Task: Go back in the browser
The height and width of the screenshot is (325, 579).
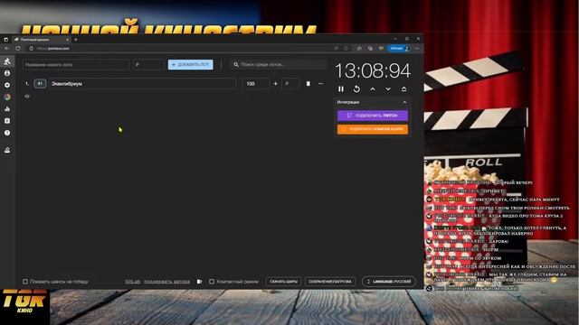Action: (7, 48)
